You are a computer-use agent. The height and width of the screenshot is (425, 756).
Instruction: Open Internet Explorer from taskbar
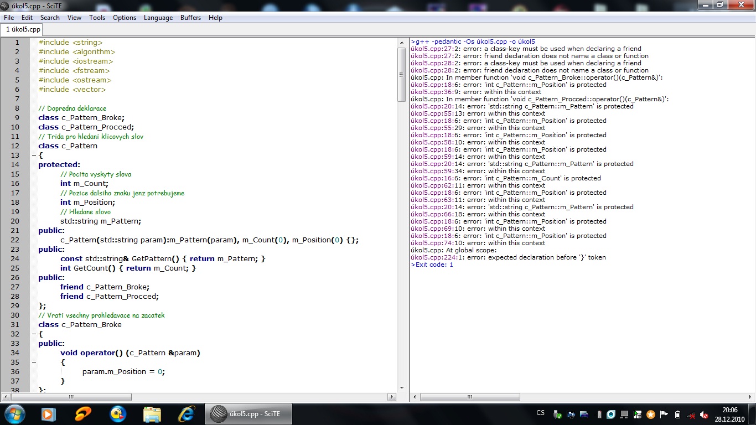(187, 413)
